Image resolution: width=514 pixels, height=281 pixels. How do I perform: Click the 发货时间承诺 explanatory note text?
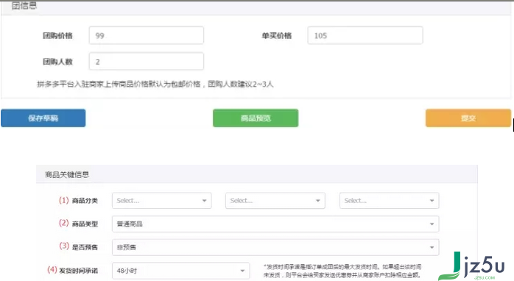[x=342, y=271]
